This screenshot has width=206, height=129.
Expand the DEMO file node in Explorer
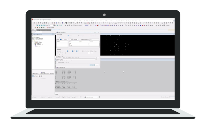coord(34,44)
